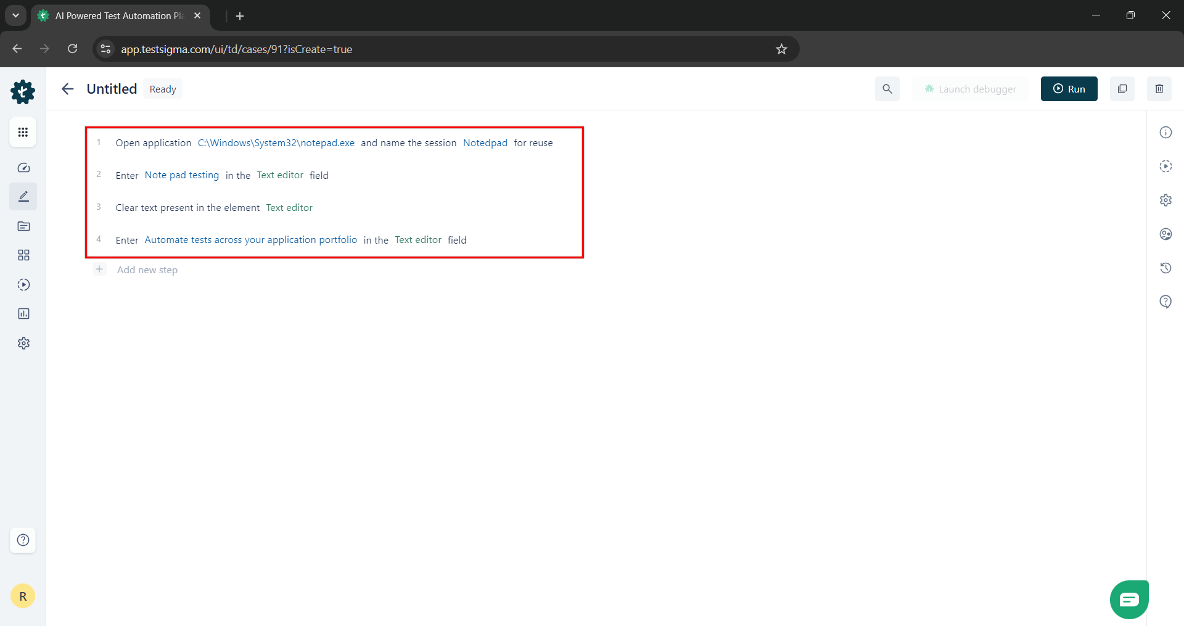Open the info details icon in right panel
Image resolution: width=1184 pixels, height=626 pixels.
(1165, 133)
